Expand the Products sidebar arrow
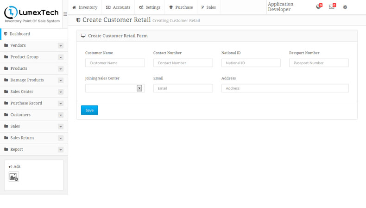 61,69
